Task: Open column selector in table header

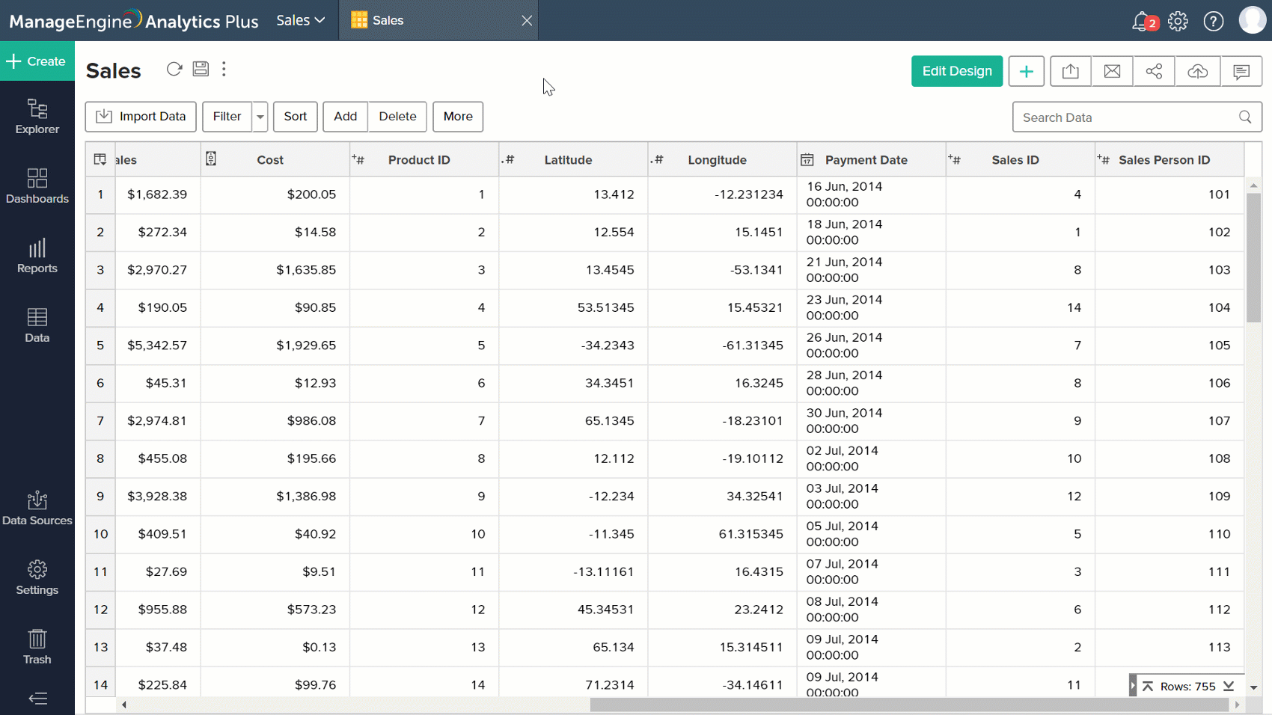Action: click(x=100, y=159)
